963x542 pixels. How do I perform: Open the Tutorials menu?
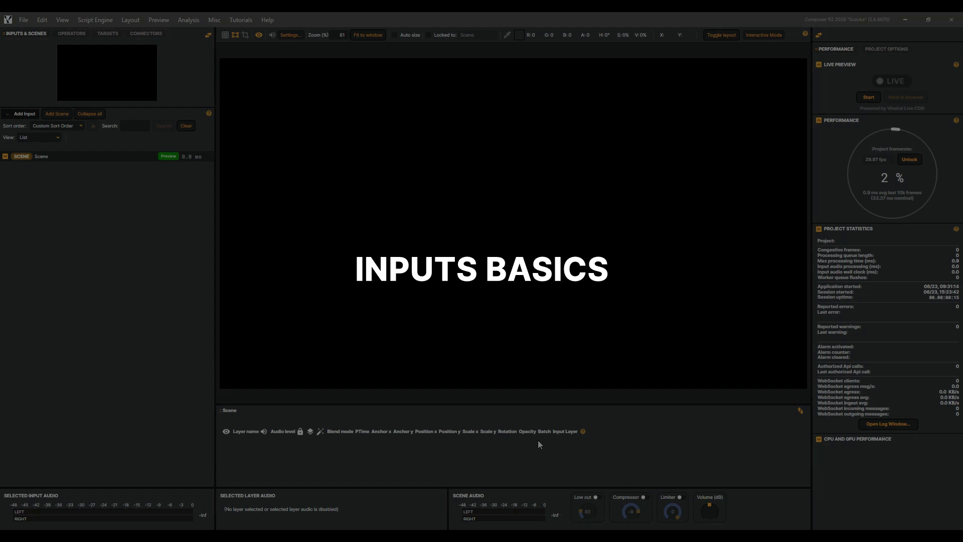tap(241, 20)
